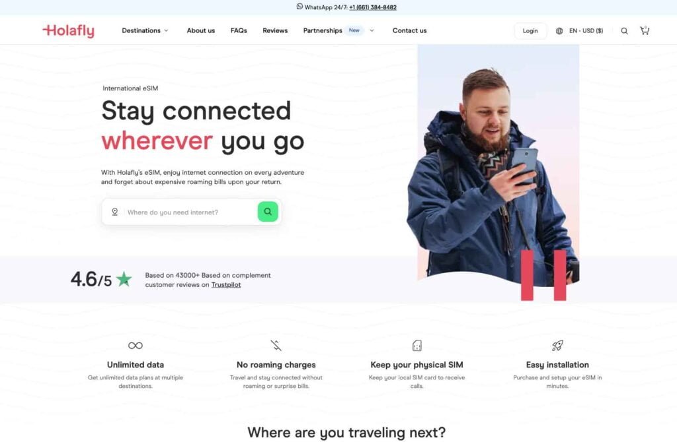Click the globe language icon
The width and height of the screenshot is (677, 442).
(559, 31)
